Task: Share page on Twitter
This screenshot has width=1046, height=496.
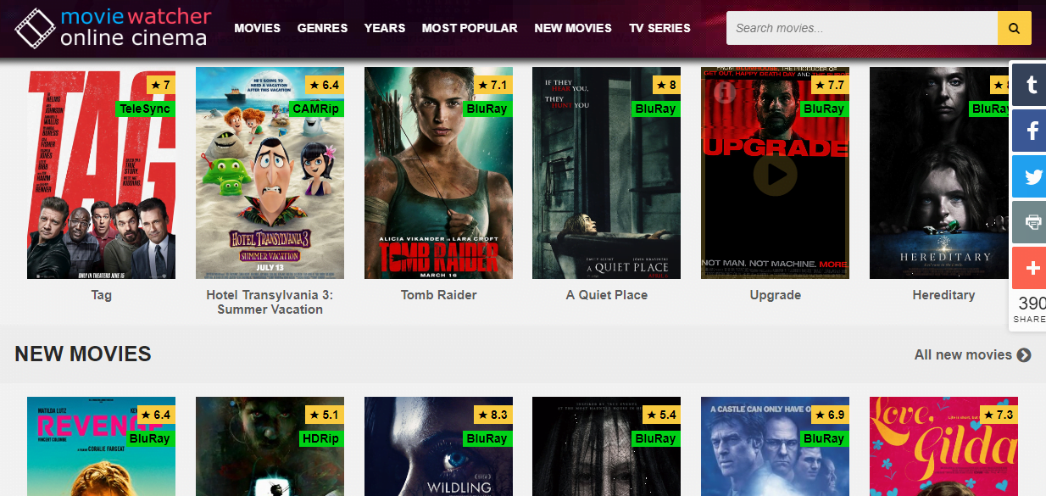Action: 1029,176
